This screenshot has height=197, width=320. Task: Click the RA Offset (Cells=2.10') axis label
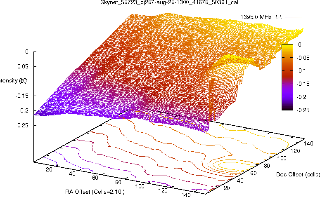(x=95, y=192)
